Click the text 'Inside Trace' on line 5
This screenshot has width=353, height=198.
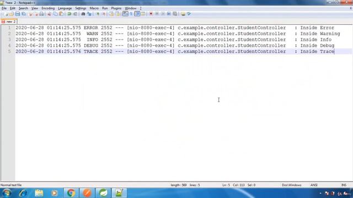coord(317,51)
